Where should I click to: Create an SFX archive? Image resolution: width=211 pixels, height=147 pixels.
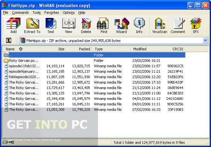(196, 25)
